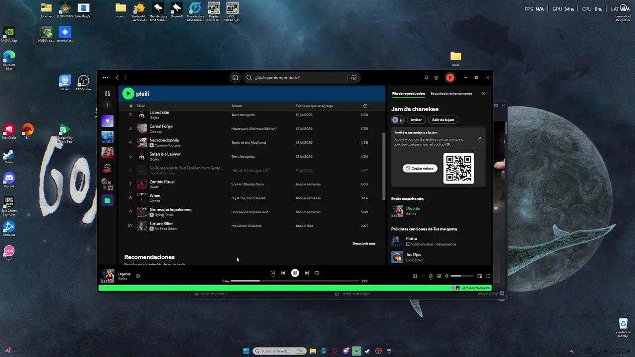Open the green folder in sidebar
The height and width of the screenshot is (357, 635).
tap(107, 200)
